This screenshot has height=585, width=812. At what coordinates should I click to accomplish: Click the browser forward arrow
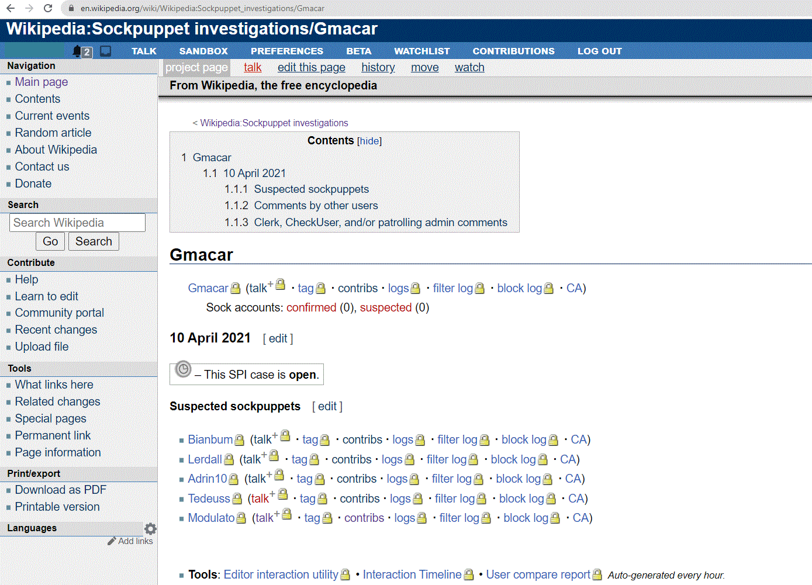pos(29,8)
